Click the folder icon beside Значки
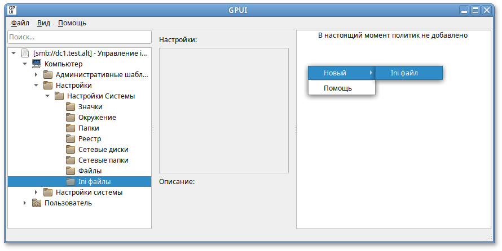 tap(71, 107)
